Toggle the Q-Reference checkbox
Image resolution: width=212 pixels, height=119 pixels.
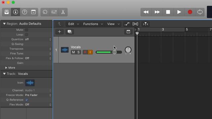tap(26, 100)
